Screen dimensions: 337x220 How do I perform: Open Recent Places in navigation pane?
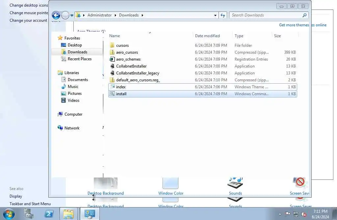pyautogui.click(x=80, y=59)
